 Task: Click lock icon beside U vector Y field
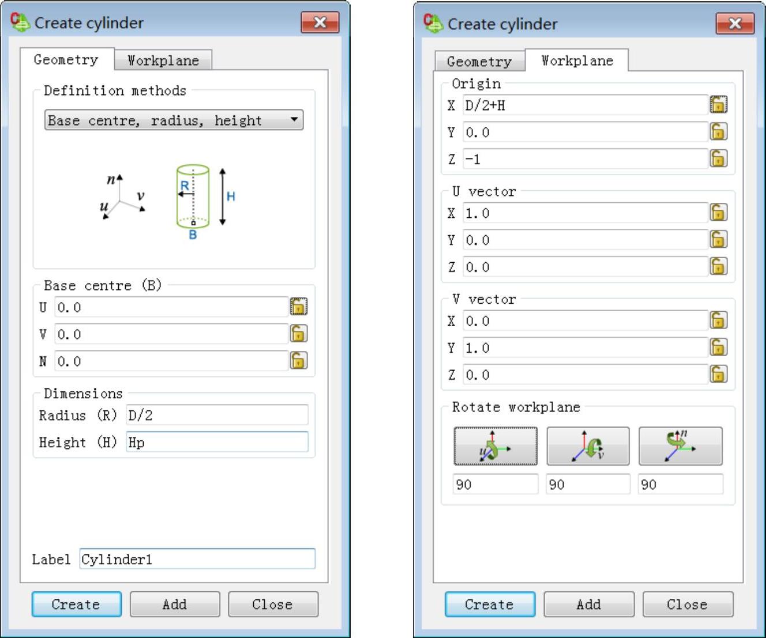pyautogui.click(x=718, y=240)
